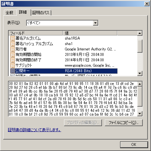This screenshot has width=151, height=151.
Task: Confirm with the OK button
Action: (134, 145)
